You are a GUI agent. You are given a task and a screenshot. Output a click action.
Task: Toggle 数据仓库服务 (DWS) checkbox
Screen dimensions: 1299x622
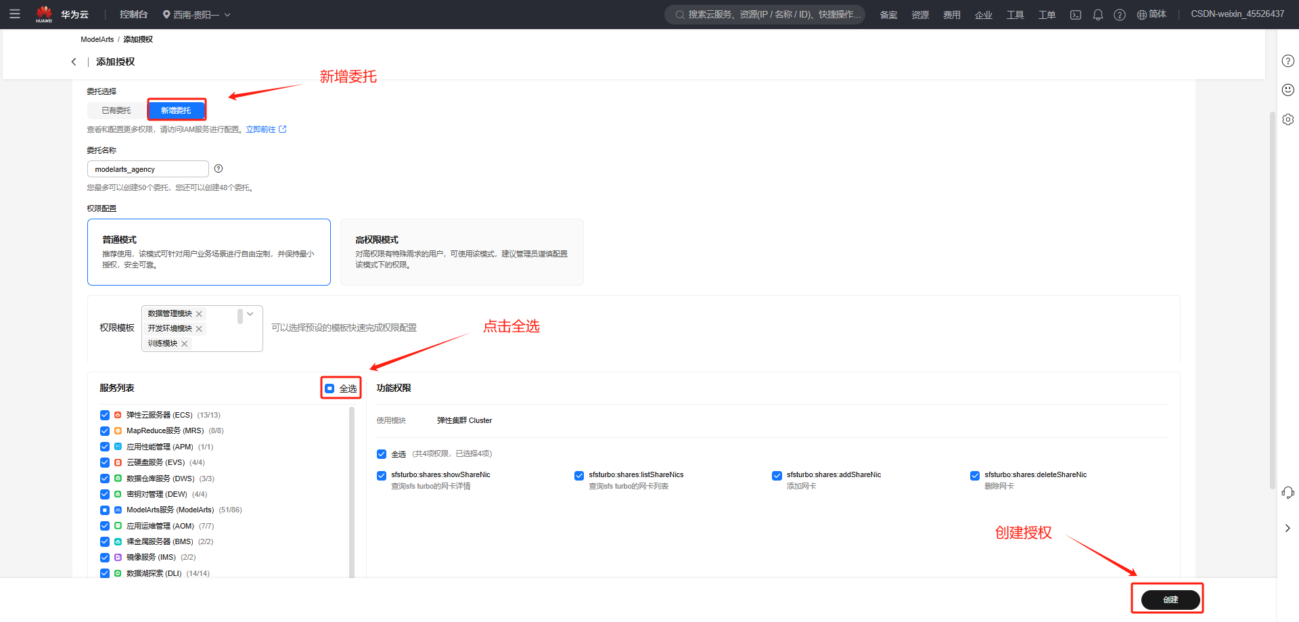[x=105, y=479]
